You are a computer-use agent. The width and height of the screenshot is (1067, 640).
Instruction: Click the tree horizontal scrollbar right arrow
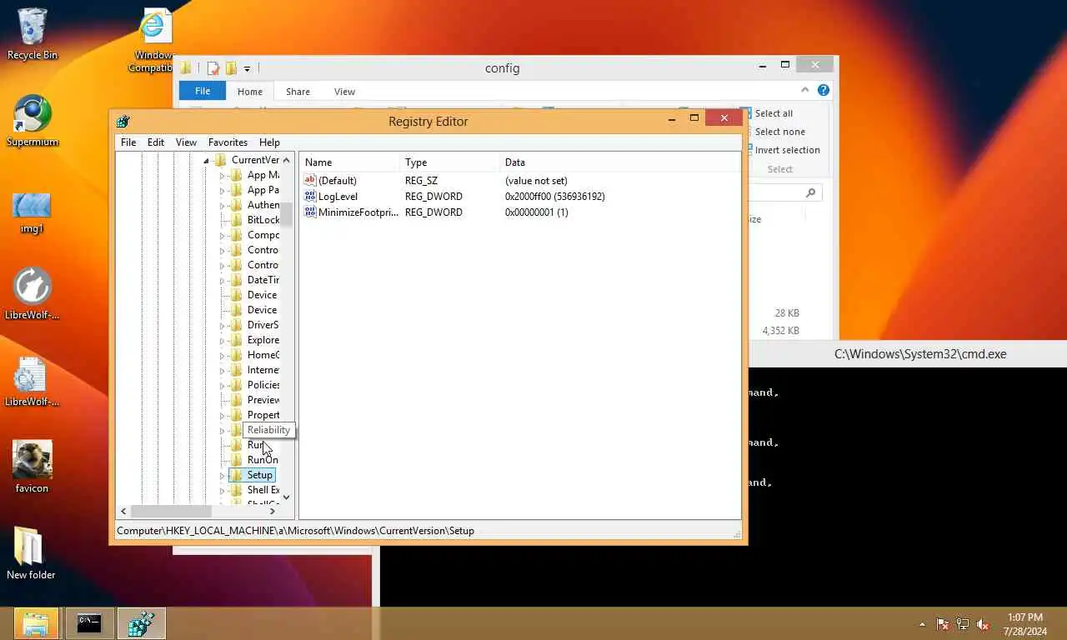pos(272,511)
